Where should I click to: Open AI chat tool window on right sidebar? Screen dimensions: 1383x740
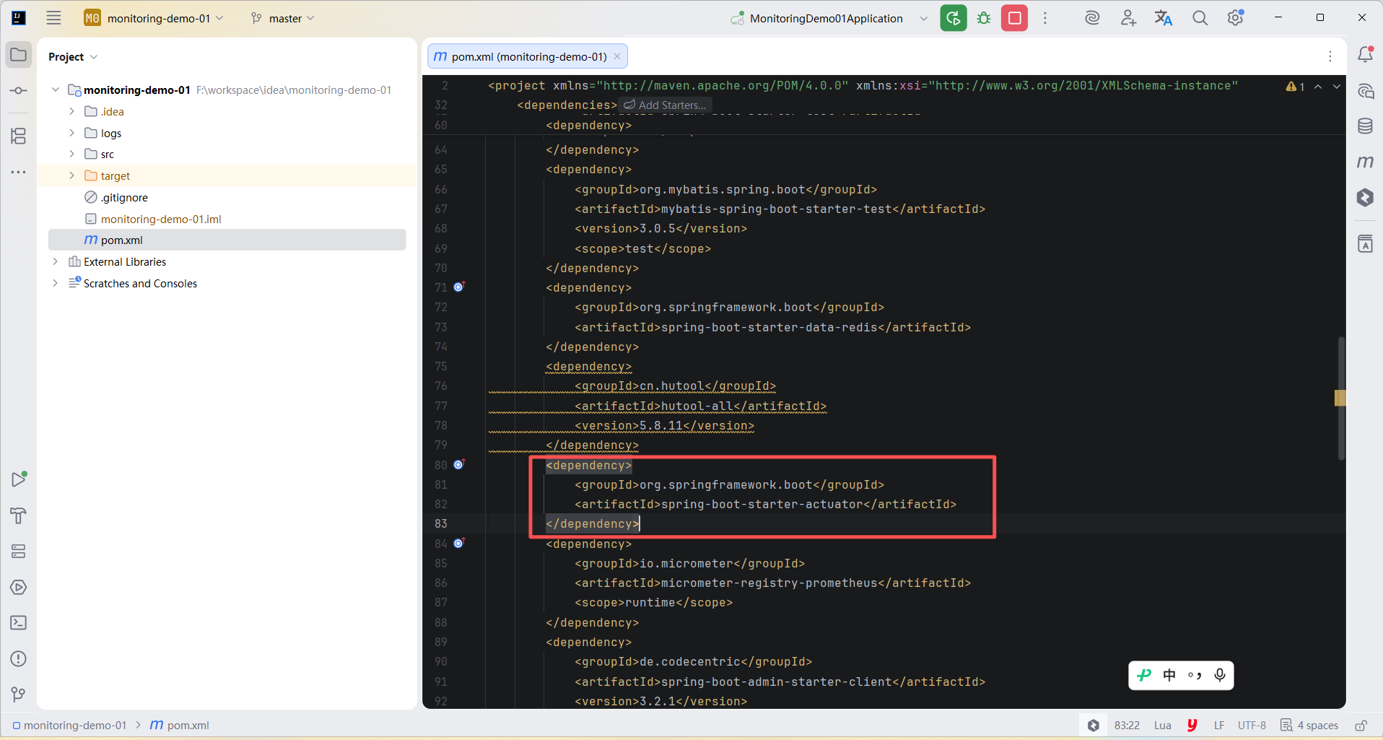(1365, 91)
